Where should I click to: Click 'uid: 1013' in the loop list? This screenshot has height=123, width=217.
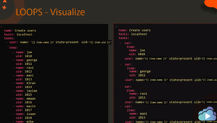click(24, 79)
